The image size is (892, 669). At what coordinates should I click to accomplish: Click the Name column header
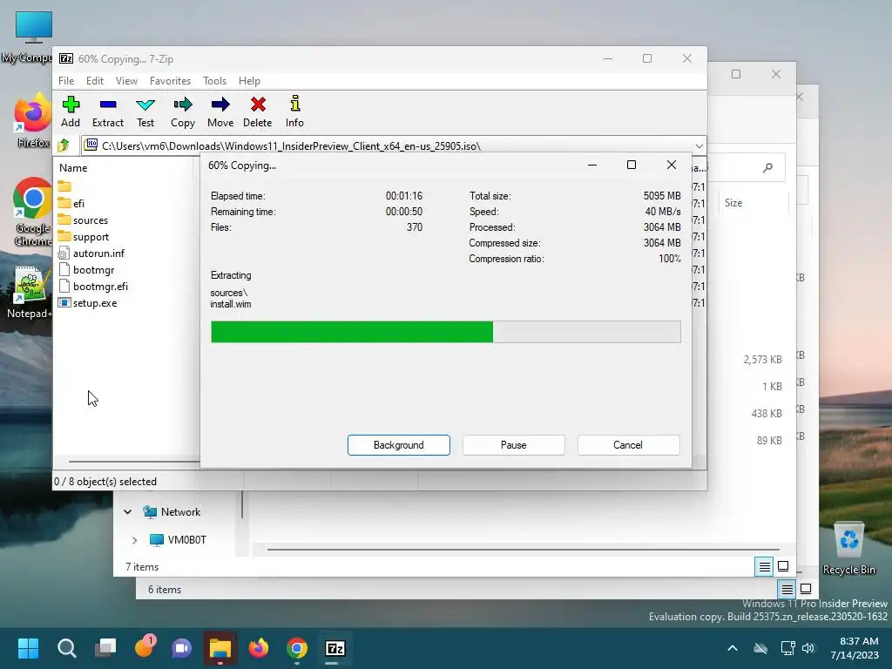73,168
